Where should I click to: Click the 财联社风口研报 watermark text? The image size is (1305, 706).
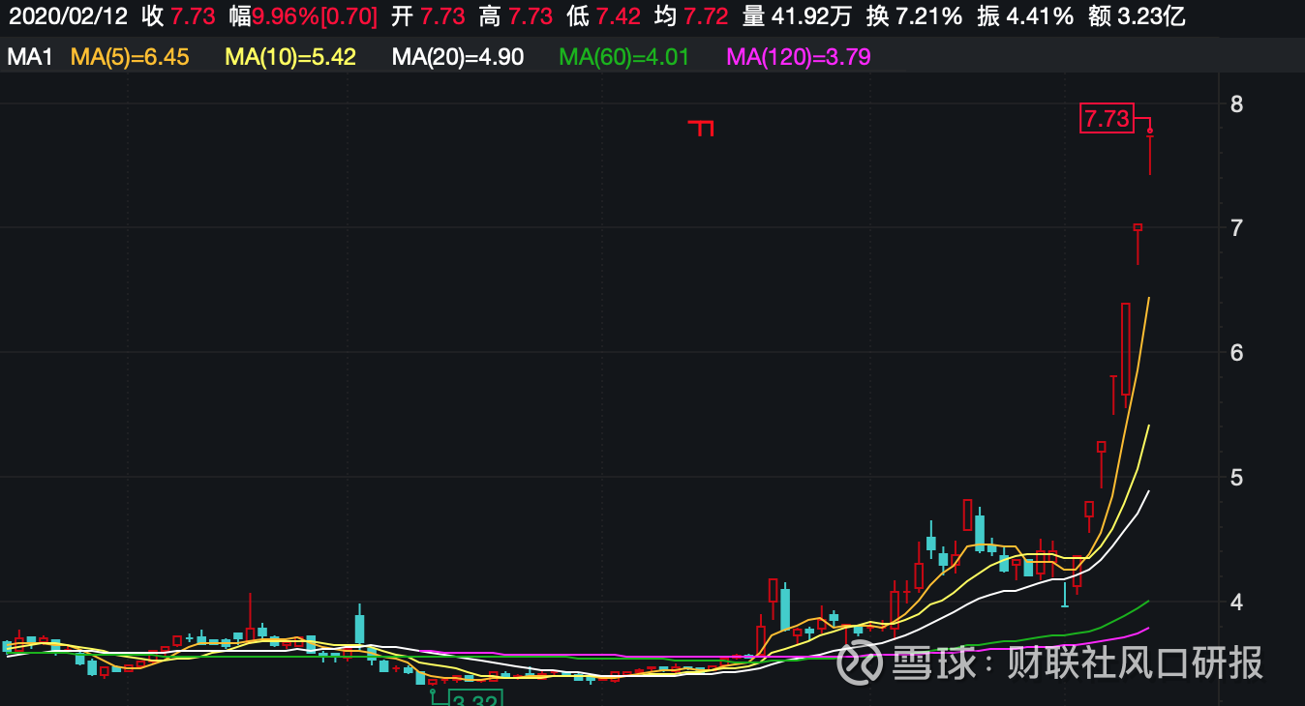(1135, 662)
